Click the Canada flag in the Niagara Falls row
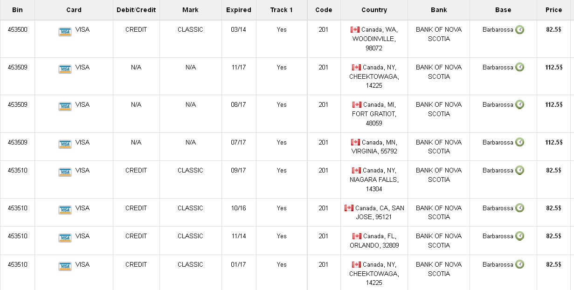 [357, 170]
